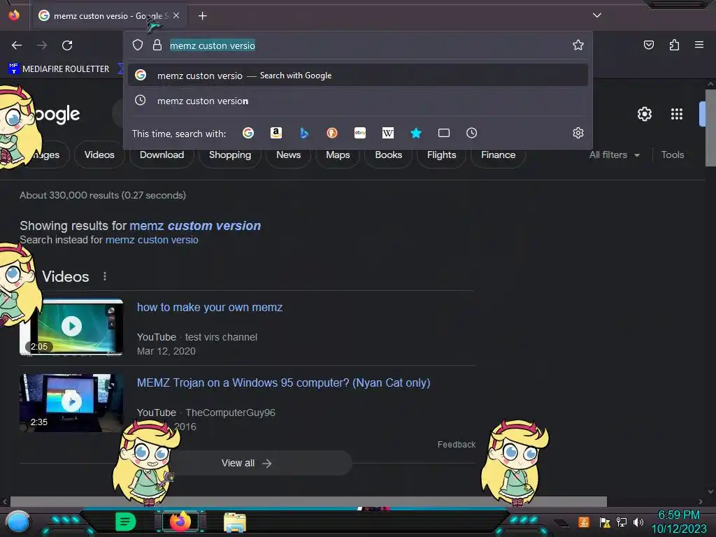The width and height of the screenshot is (716, 537).
Task: Expand the list all tabs chevron
Action: [597, 15]
